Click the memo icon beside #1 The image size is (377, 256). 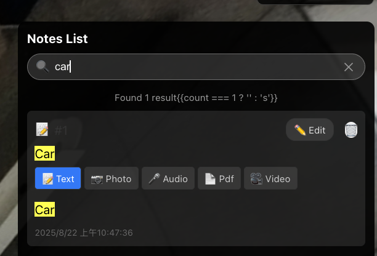(42, 130)
